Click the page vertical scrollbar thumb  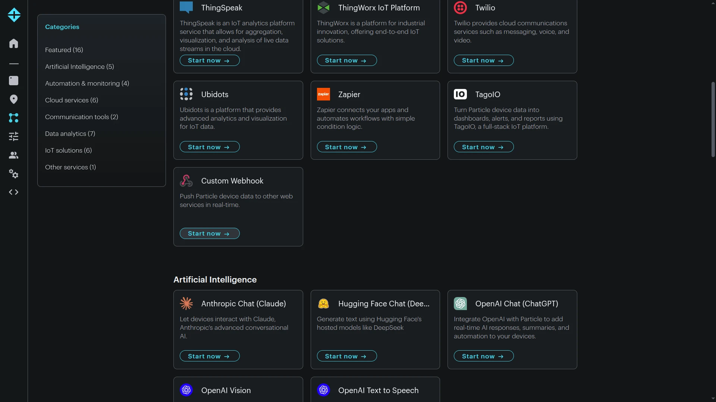713,119
